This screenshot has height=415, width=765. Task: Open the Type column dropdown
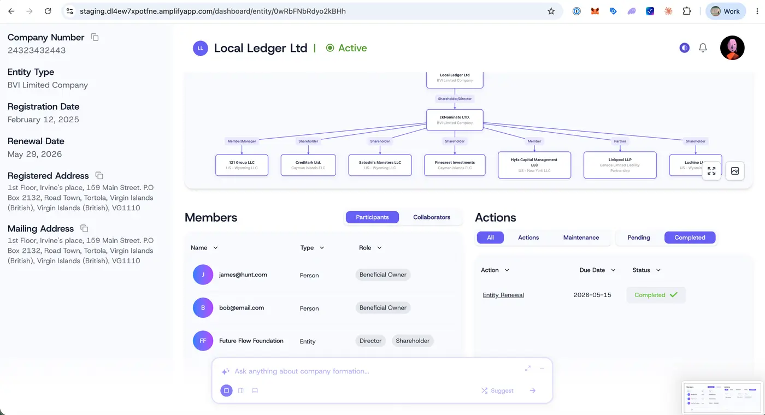click(x=312, y=248)
